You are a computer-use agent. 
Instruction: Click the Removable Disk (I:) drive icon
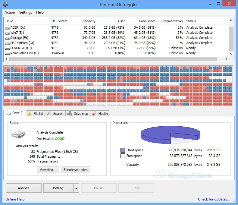pos(8,54)
